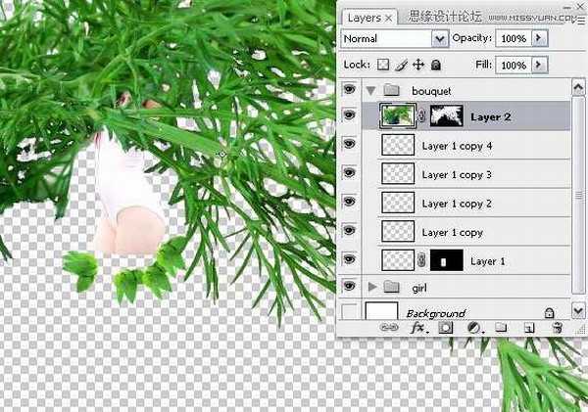Screen dimensions: 588x412
Task: Open the Opacity slider arrow
Action: 540,38
